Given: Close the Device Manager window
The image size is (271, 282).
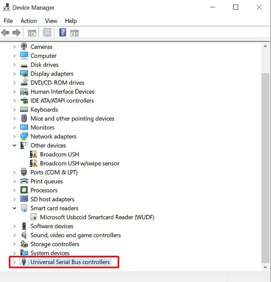Looking at the screenshot, I should coord(259,7).
